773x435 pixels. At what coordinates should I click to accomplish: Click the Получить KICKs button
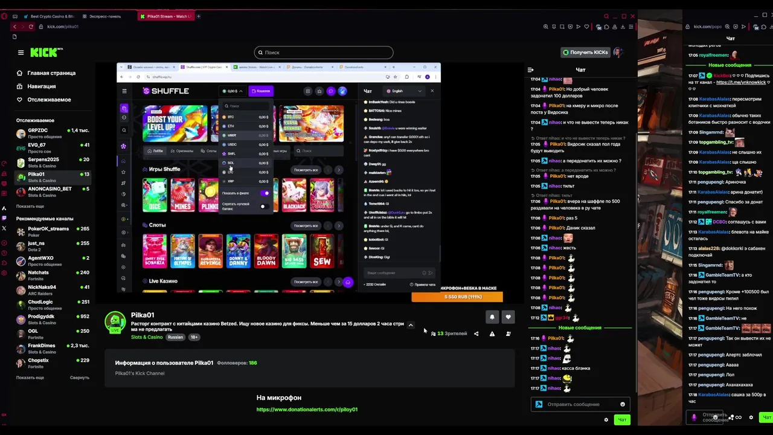point(585,53)
